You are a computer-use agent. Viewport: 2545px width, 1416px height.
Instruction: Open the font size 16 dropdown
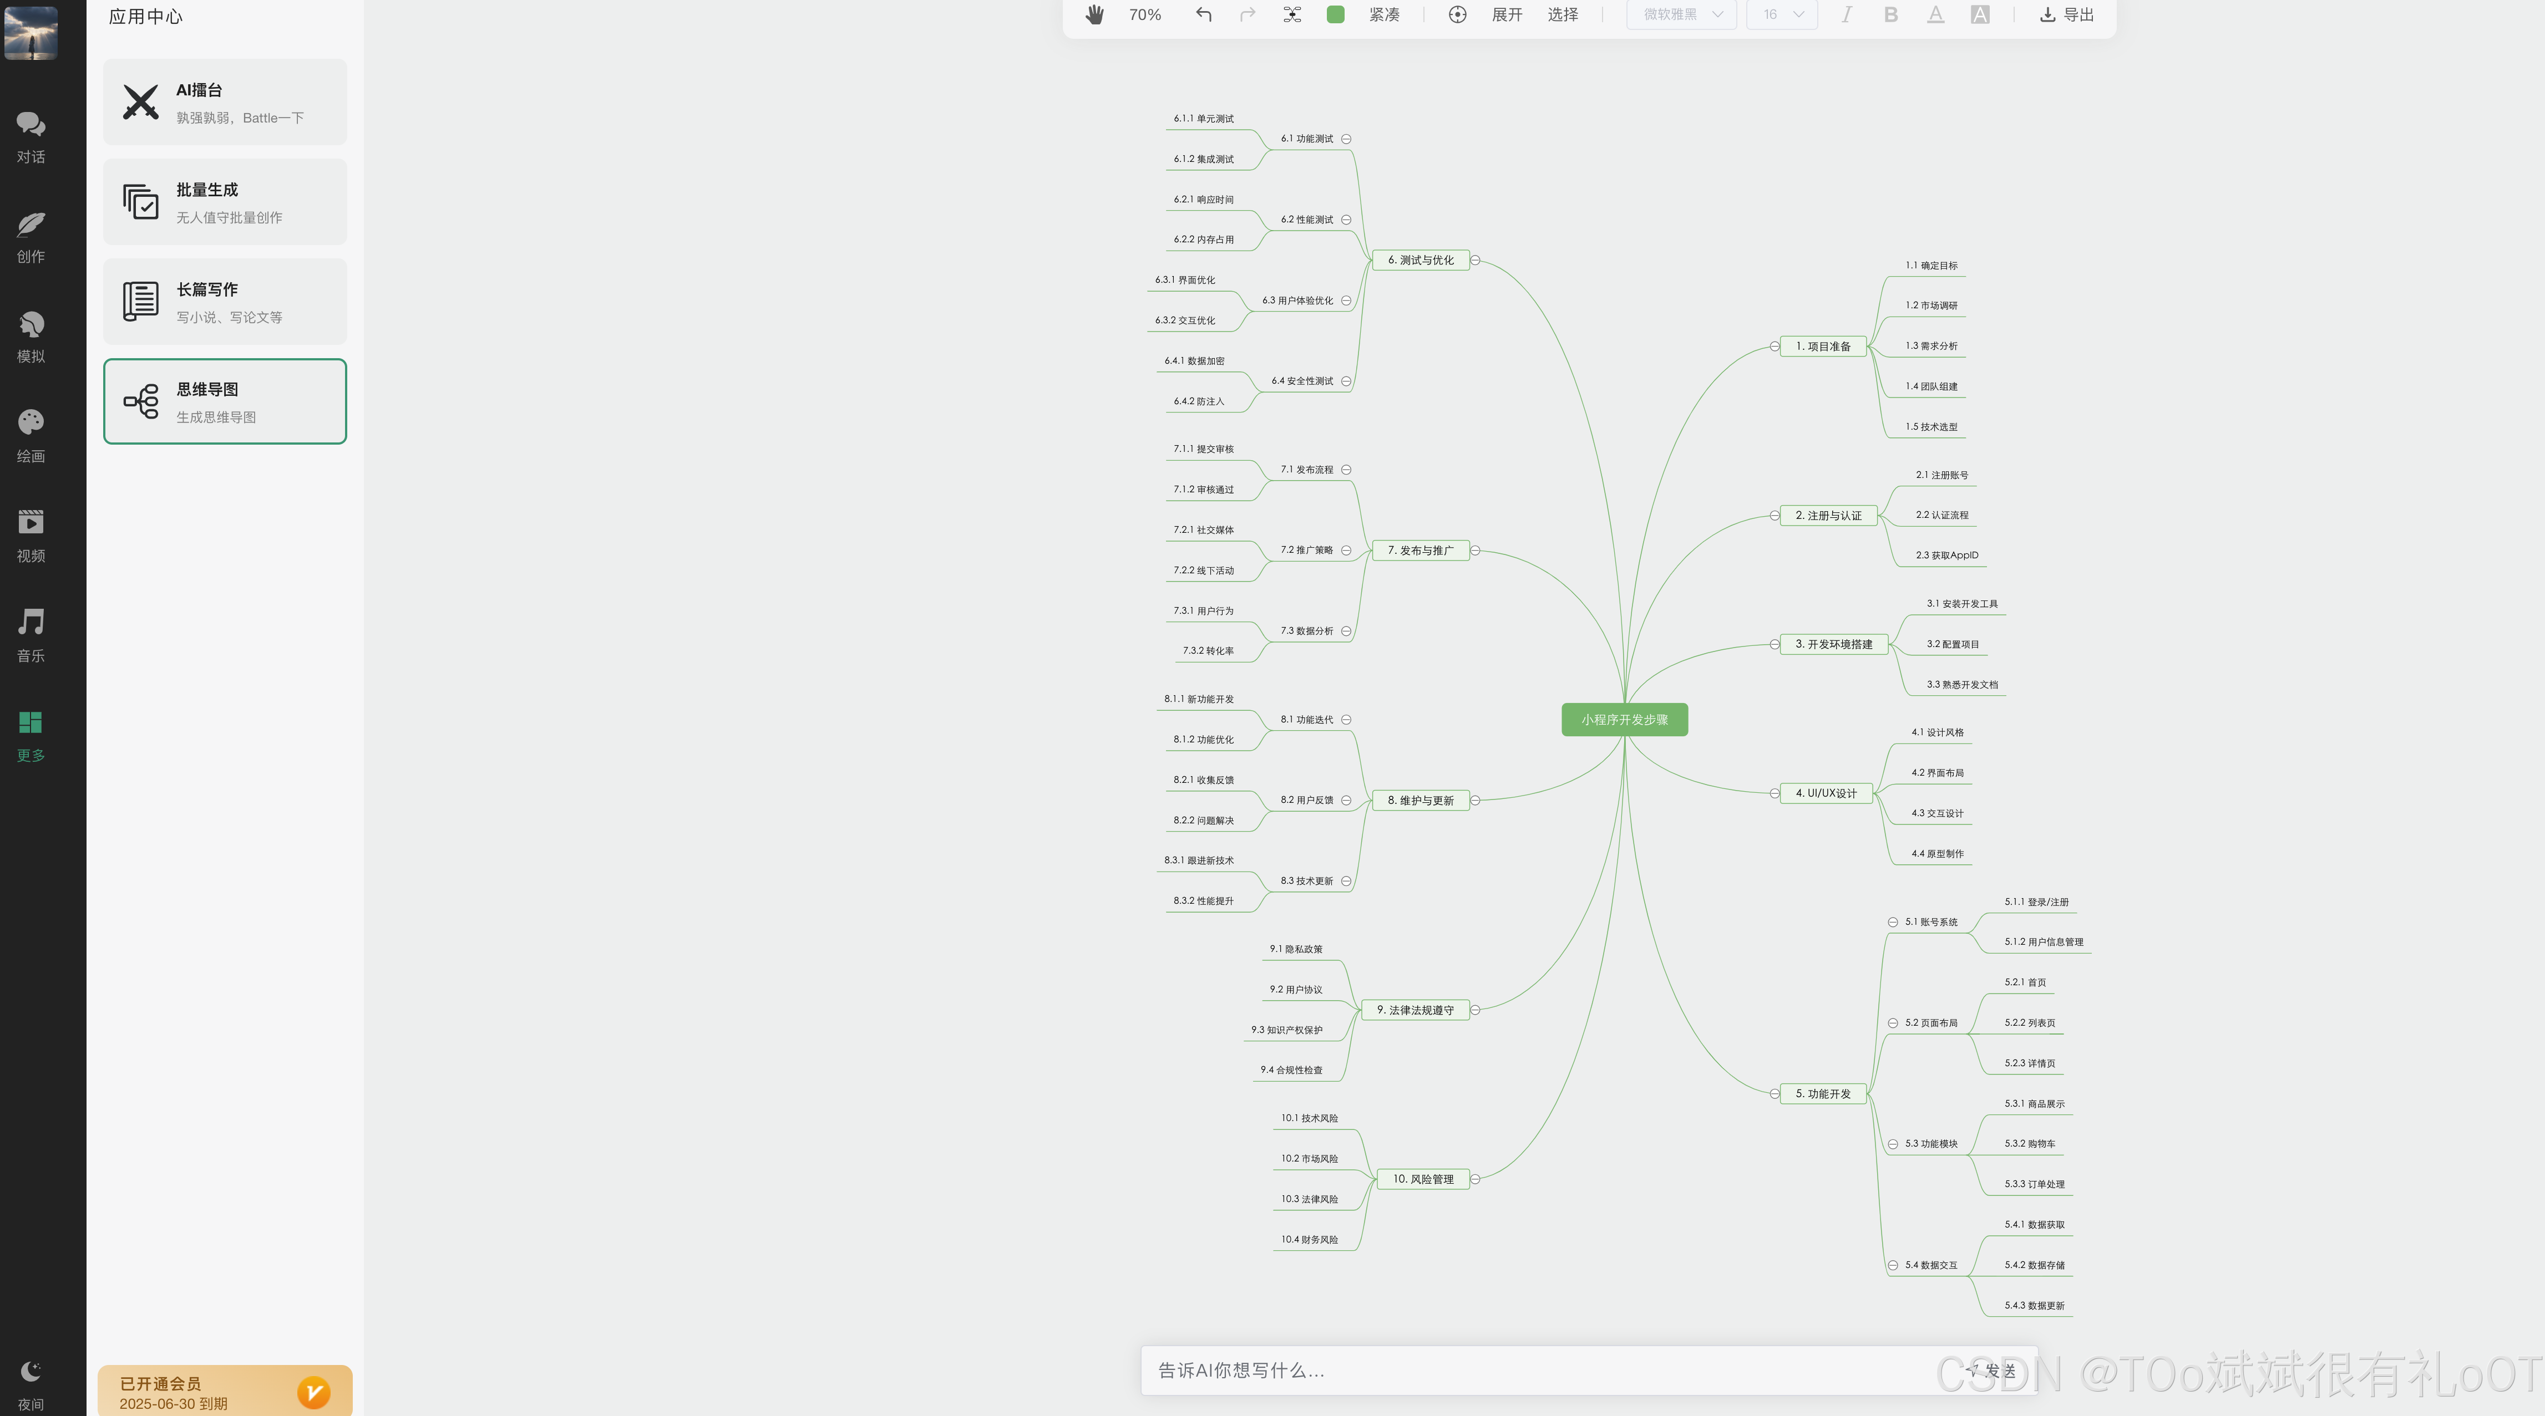[1781, 15]
